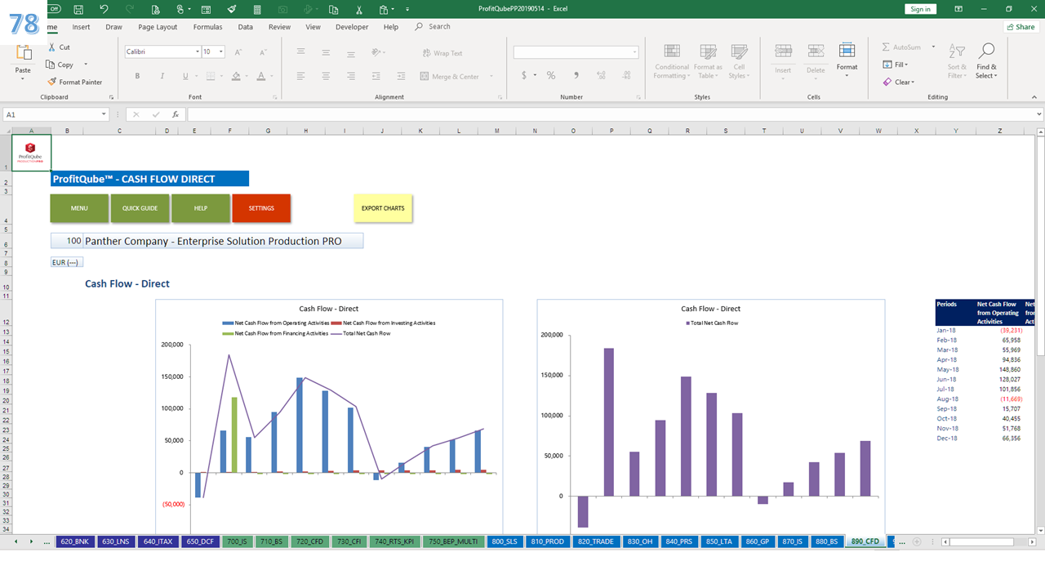
Task: Toggle Bold formatting
Action: (x=137, y=76)
